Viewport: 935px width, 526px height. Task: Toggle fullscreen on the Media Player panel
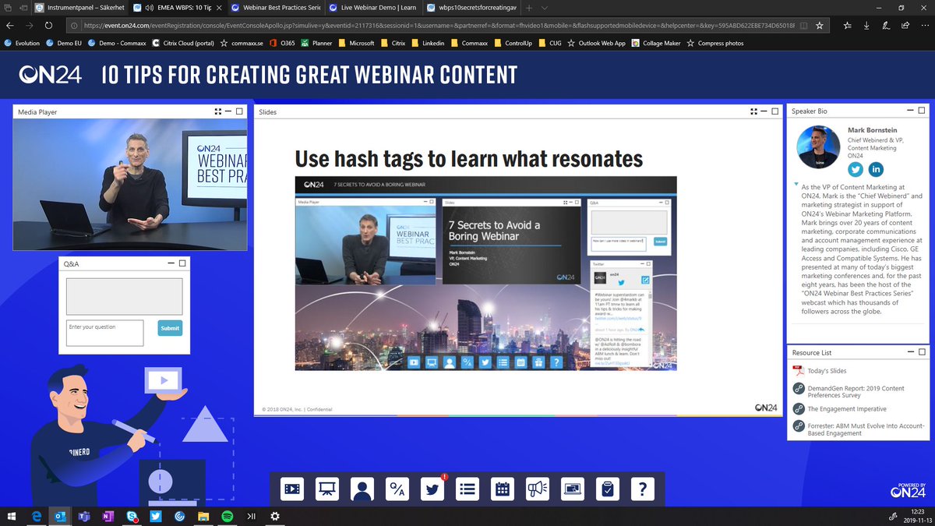pyautogui.click(x=217, y=112)
